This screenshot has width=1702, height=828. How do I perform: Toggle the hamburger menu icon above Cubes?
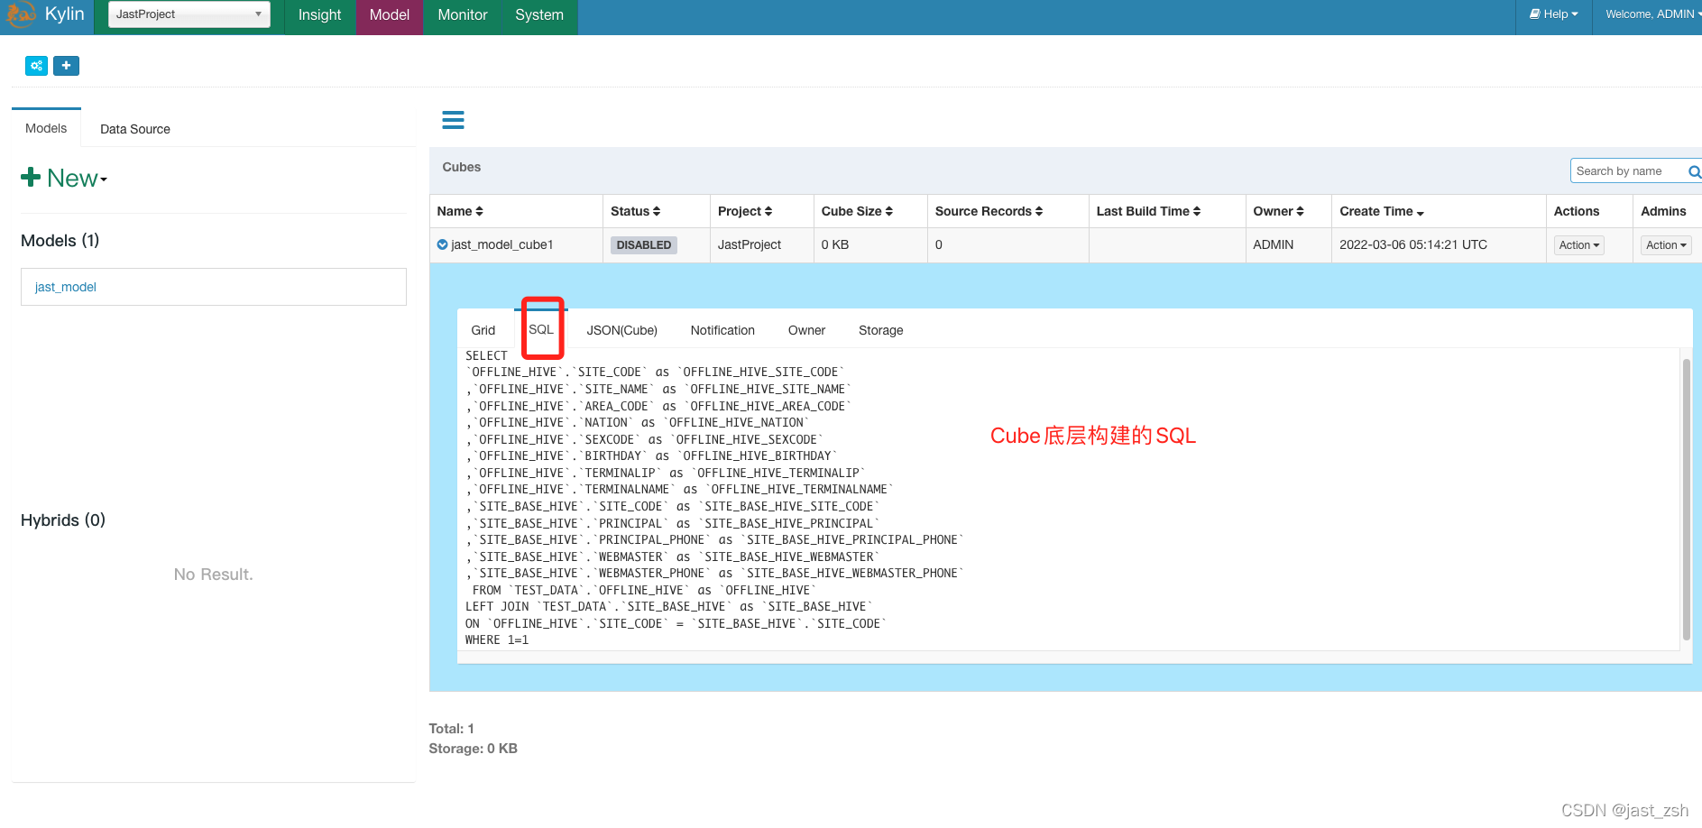(453, 120)
